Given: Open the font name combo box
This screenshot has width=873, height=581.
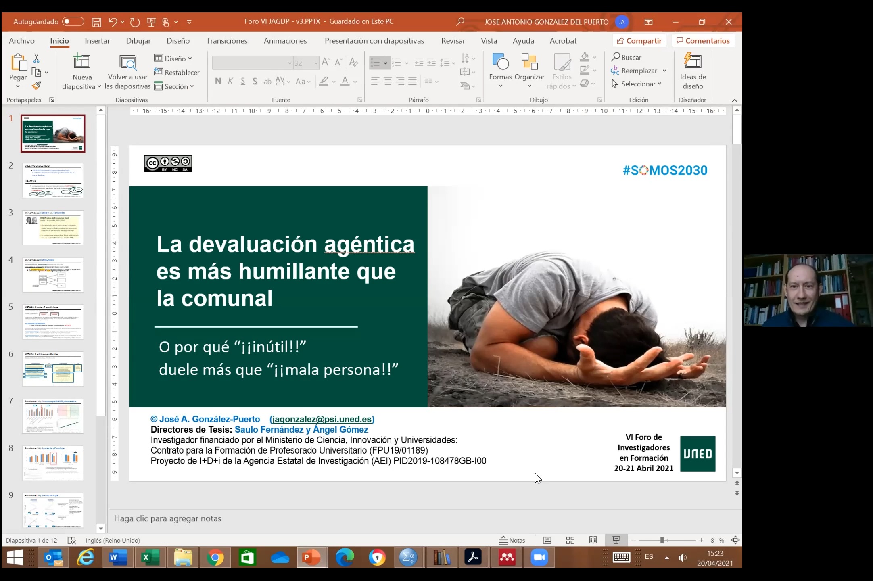Looking at the screenshot, I should 253,63.
